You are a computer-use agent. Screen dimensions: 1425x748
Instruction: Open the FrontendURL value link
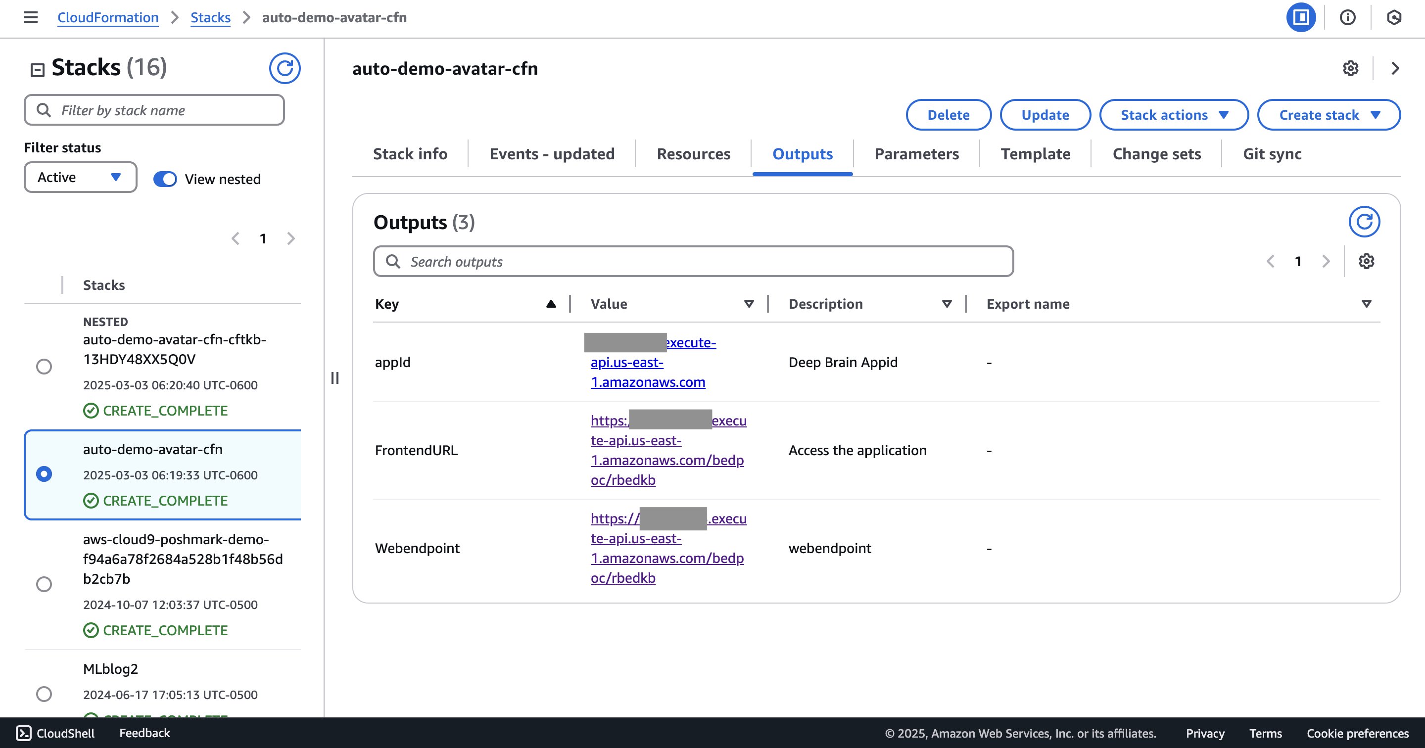[x=668, y=450]
